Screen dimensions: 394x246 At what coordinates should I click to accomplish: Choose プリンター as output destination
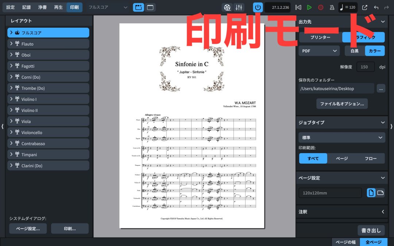coord(320,38)
